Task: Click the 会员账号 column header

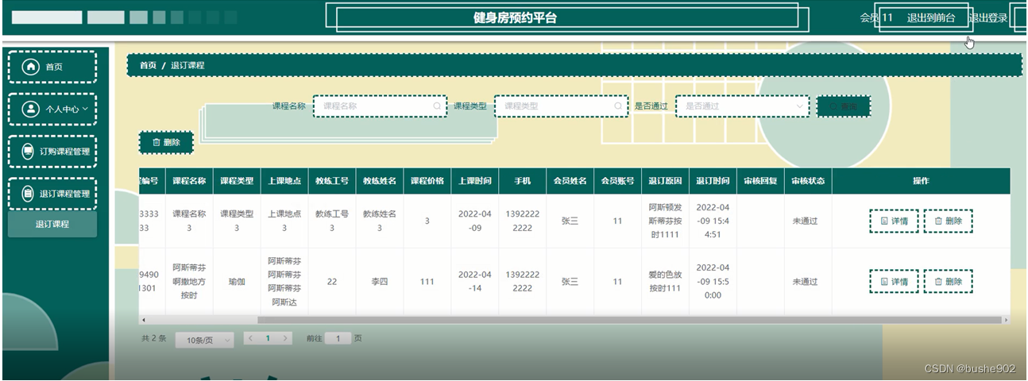Action: (618, 181)
